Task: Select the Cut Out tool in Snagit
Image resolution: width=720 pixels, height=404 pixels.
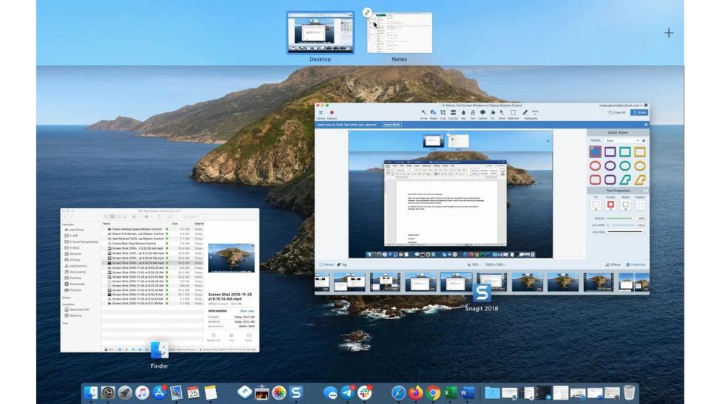Action: (453, 114)
